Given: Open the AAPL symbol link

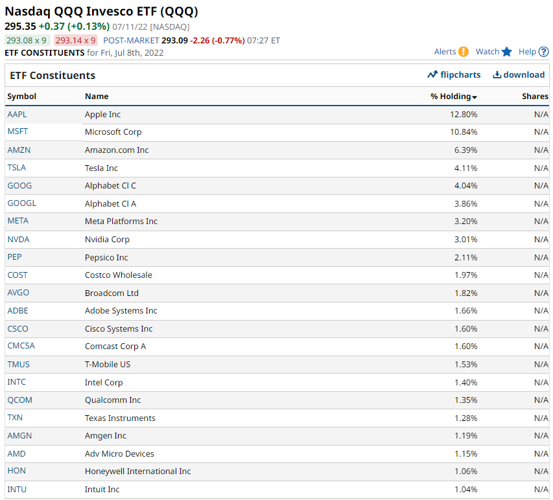Looking at the screenshot, I should pos(17,114).
